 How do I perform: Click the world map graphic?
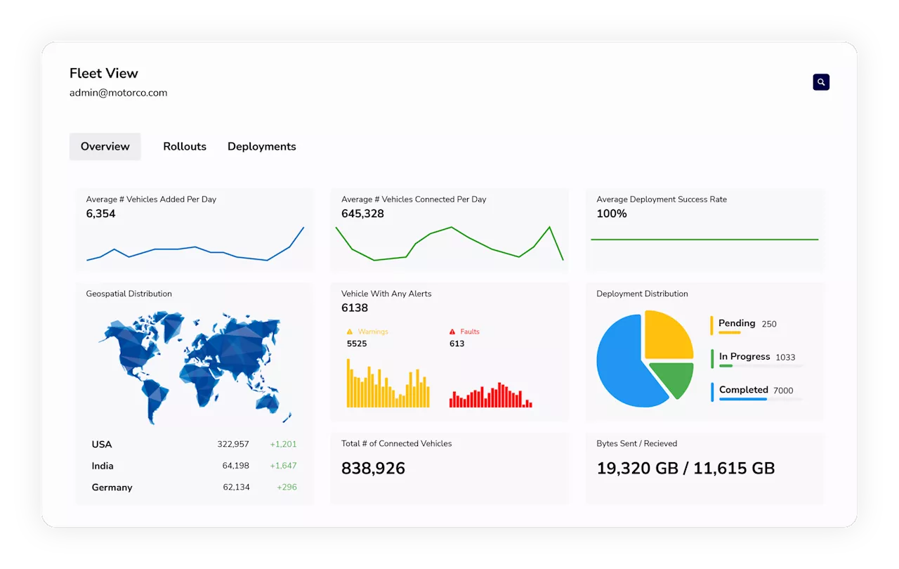click(194, 367)
